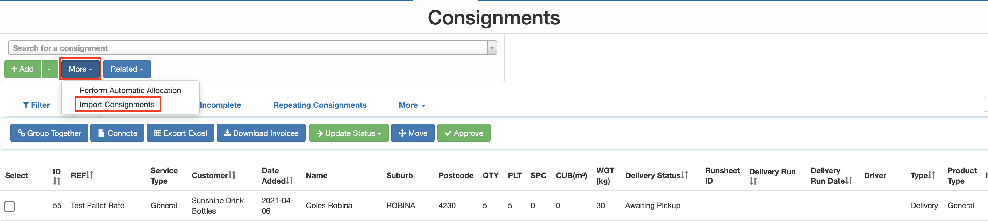This screenshot has width=988, height=221.
Task: Click the Group Together chain-link icon
Action: pos(21,133)
